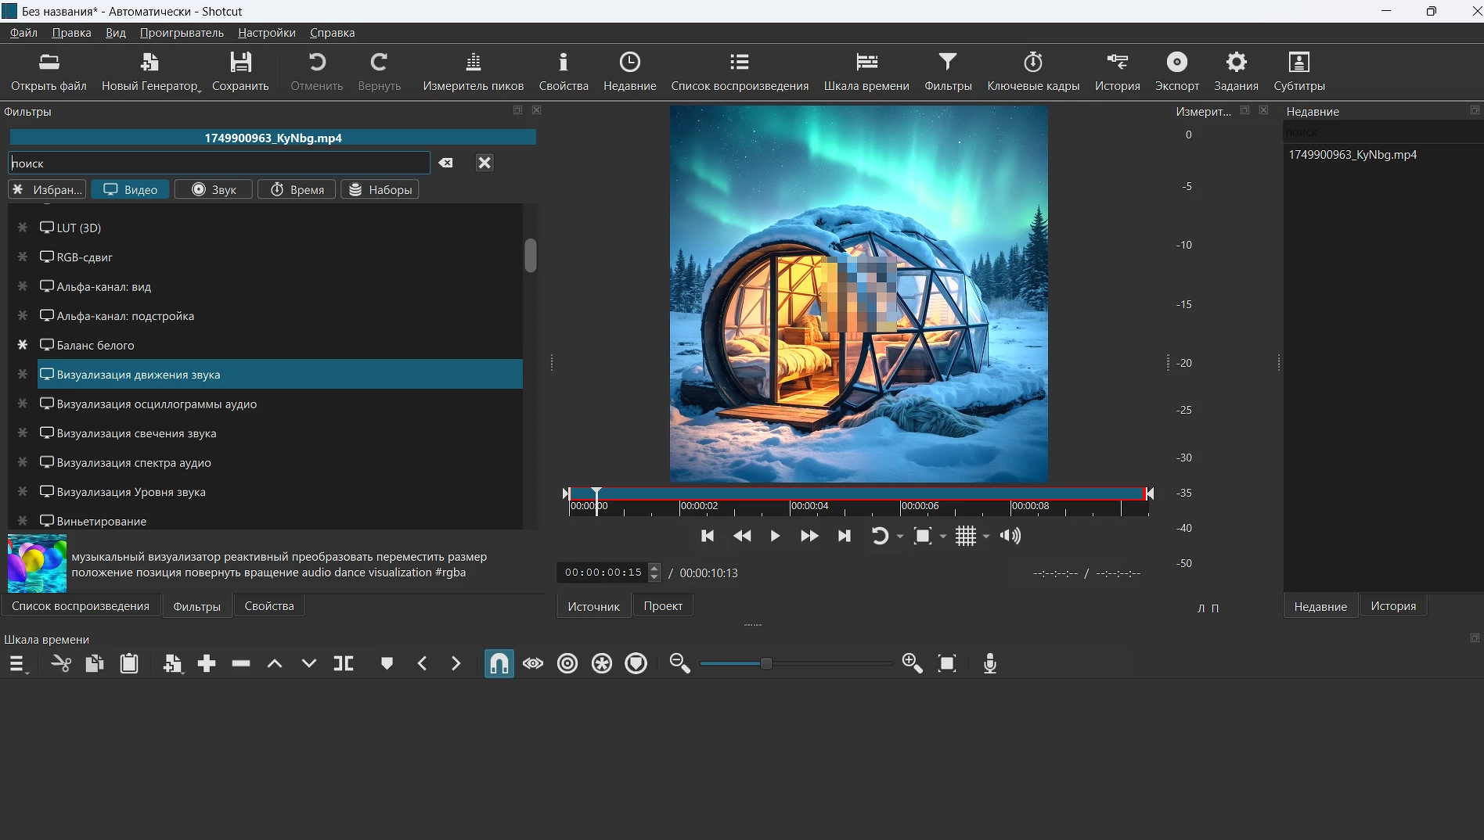Toggle scrub while dragging eye icon
The width and height of the screenshot is (1484, 840).
click(x=533, y=664)
